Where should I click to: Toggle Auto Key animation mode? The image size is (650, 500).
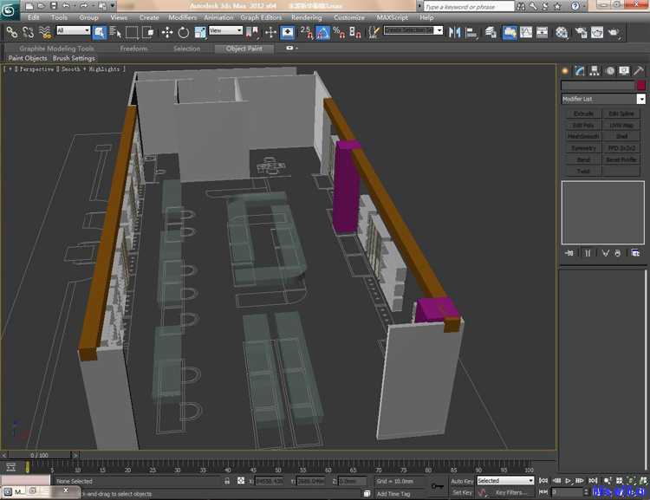point(462,481)
